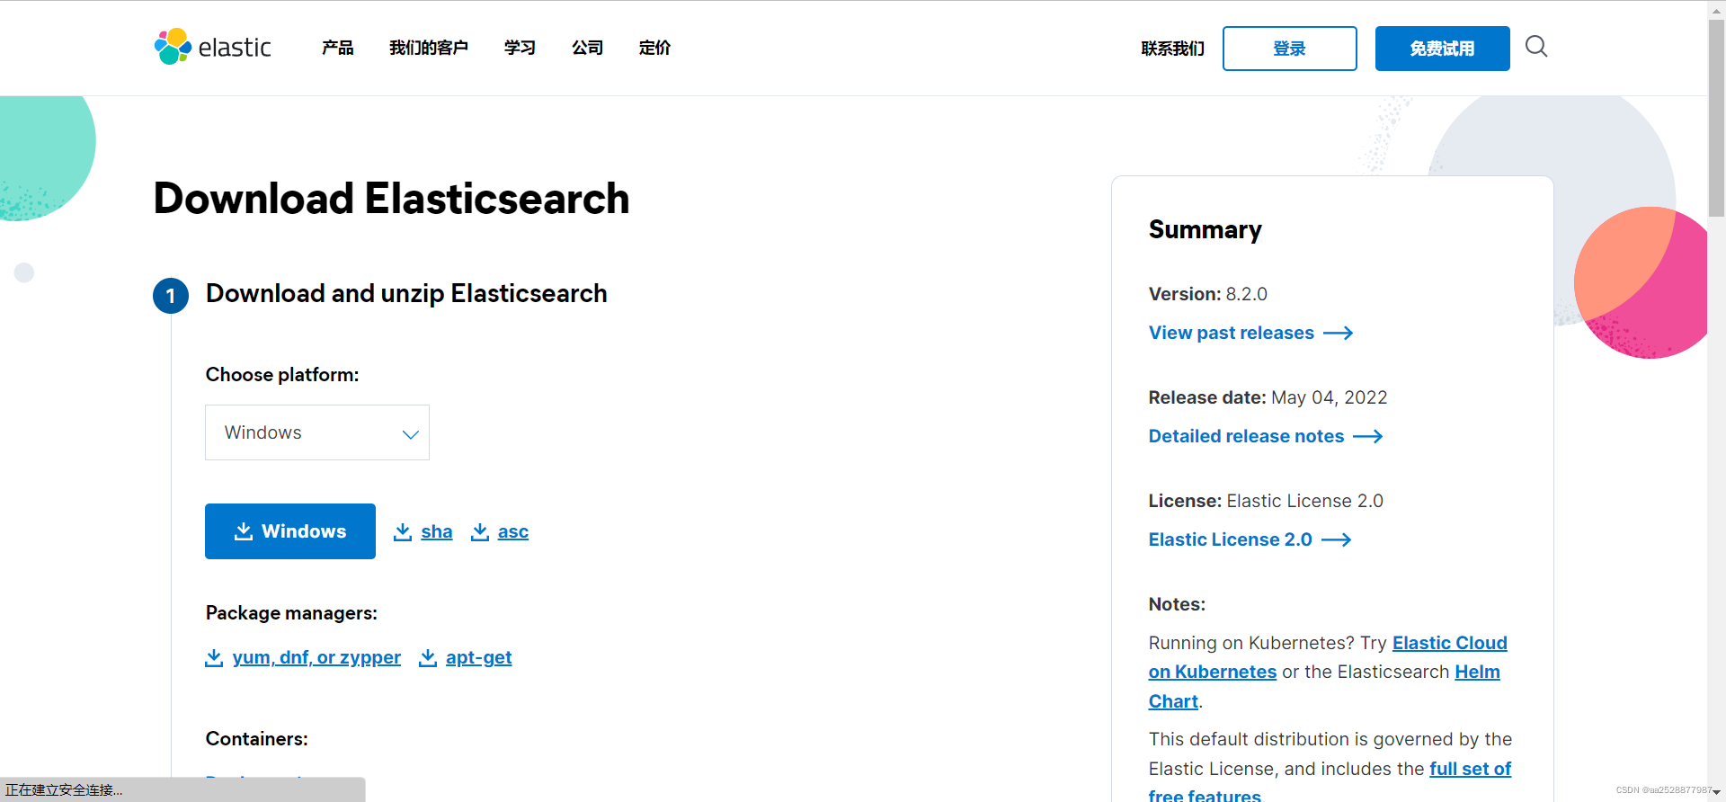
Task: Open the apt-get link
Action: 479,657
